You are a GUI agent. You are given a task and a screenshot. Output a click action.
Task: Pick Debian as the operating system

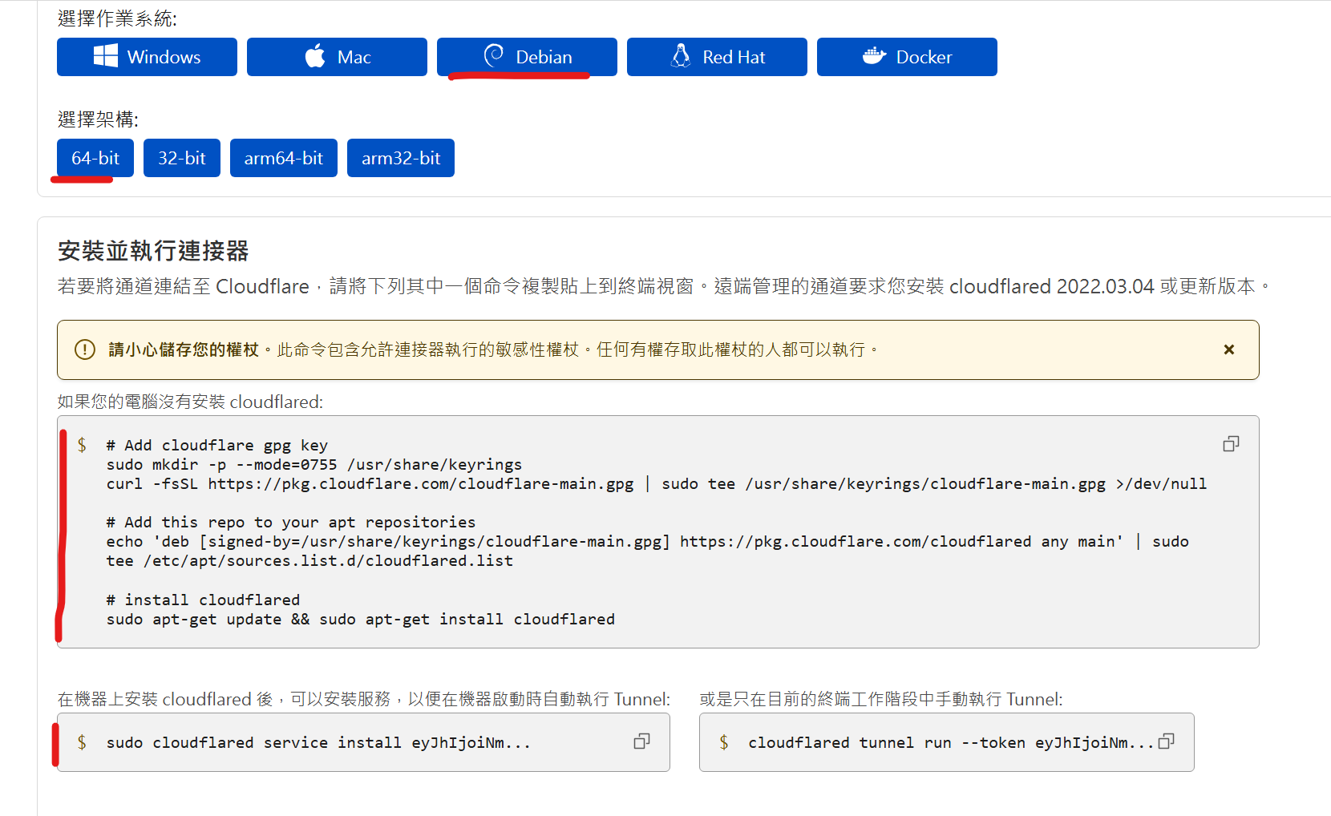coord(527,57)
